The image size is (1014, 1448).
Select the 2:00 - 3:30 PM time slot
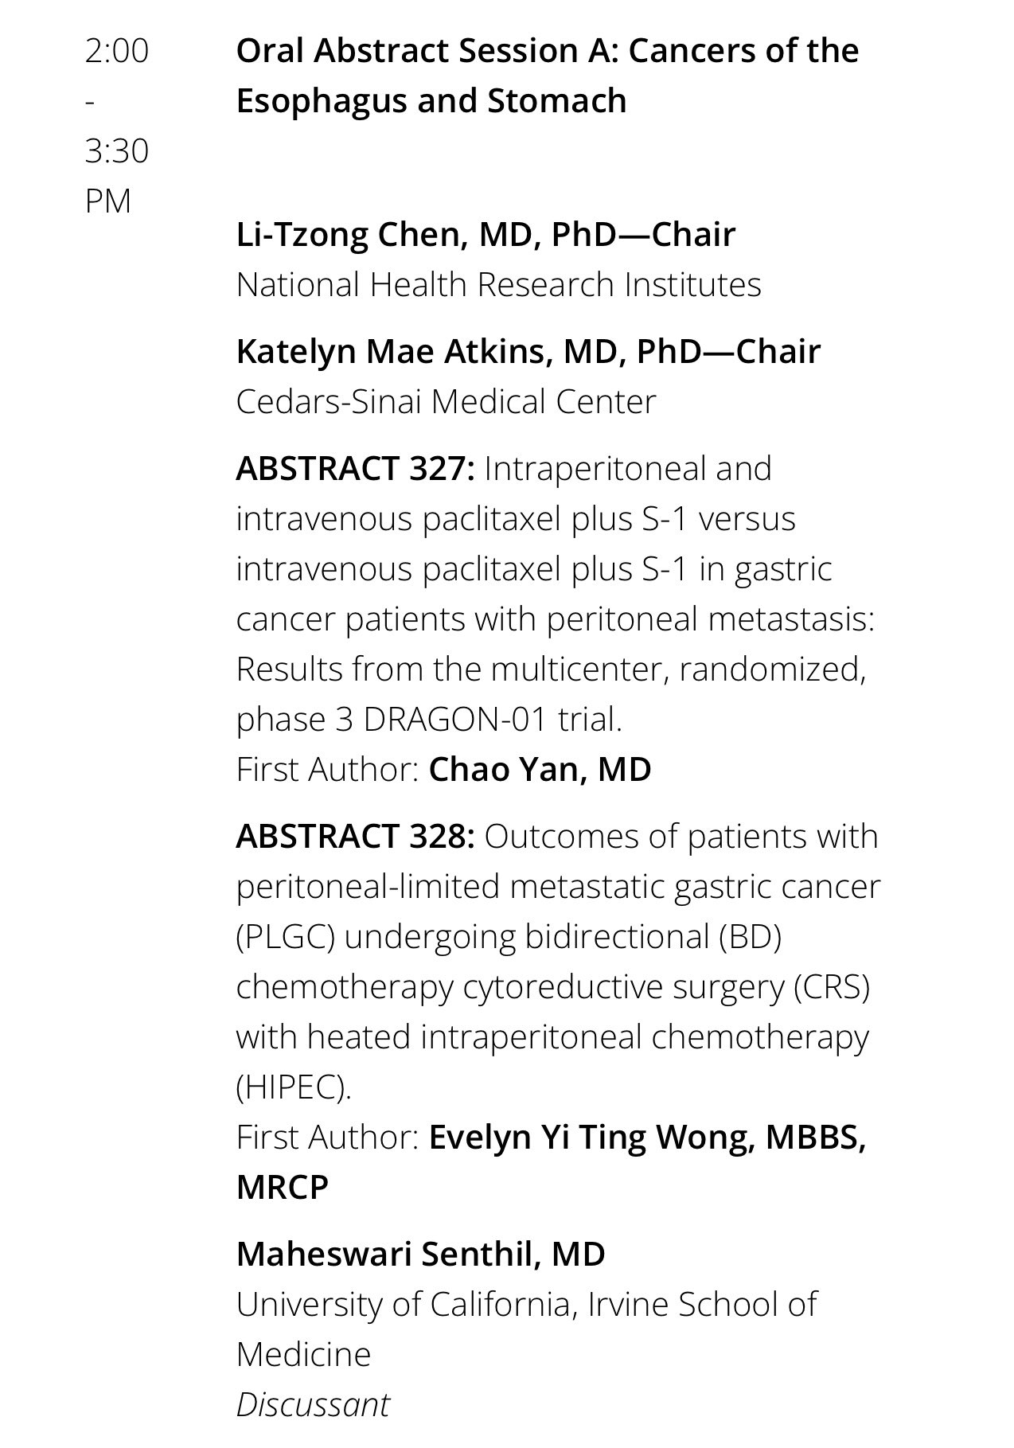pos(116,126)
